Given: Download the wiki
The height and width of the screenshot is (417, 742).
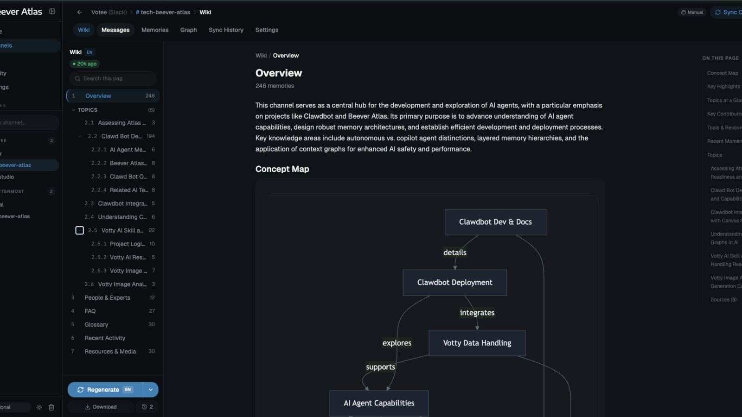Looking at the screenshot, I should click(101, 407).
